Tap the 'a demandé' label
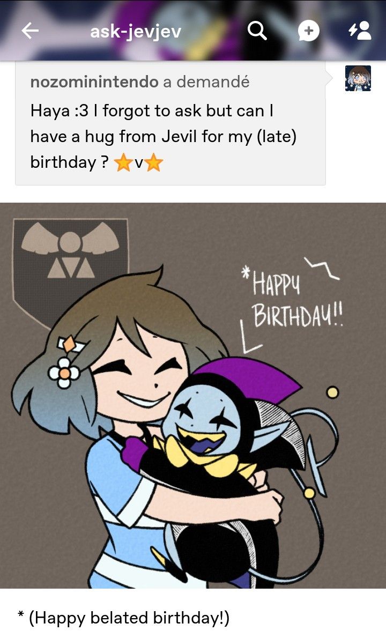386x631 pixels. point(206,82)
